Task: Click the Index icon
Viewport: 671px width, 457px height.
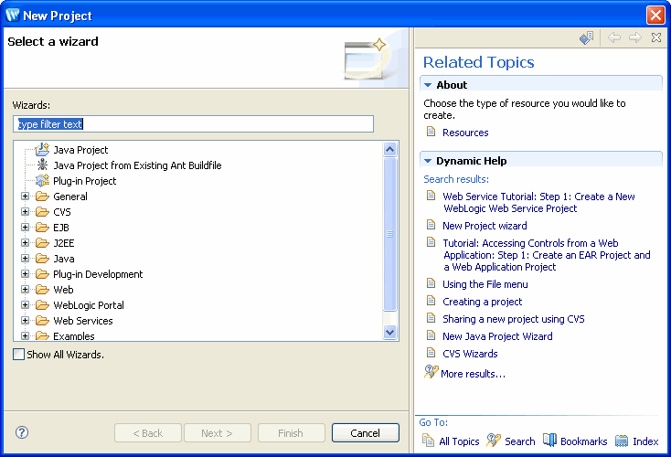Action: 622,441
